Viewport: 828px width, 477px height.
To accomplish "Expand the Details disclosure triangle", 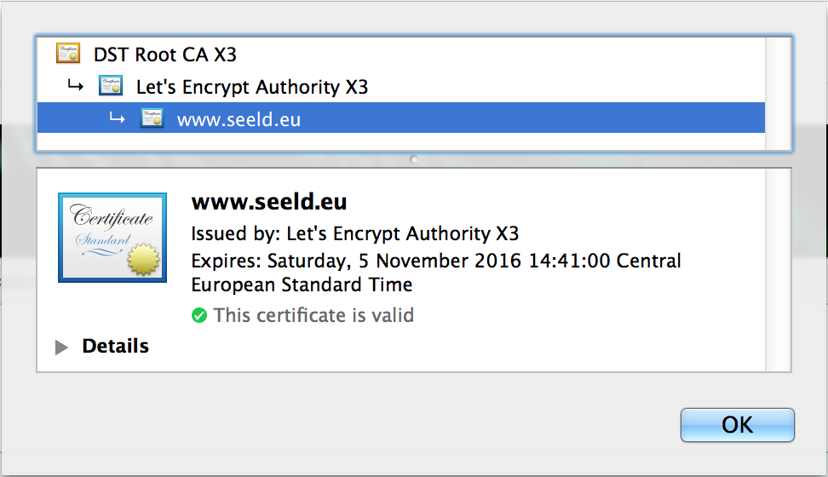I will [x=61, y=347].
